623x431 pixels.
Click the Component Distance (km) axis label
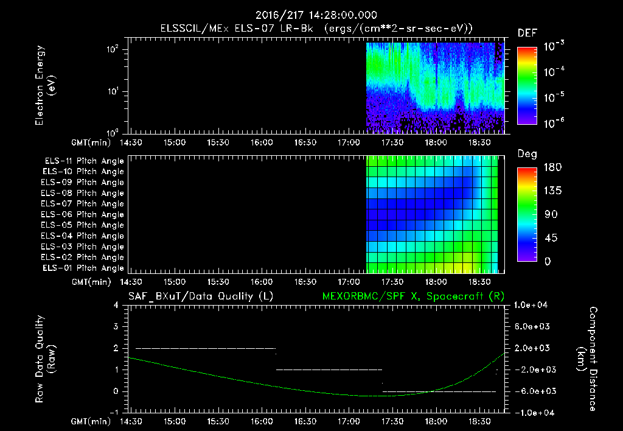pyautogui.click(x=587, y=359)
